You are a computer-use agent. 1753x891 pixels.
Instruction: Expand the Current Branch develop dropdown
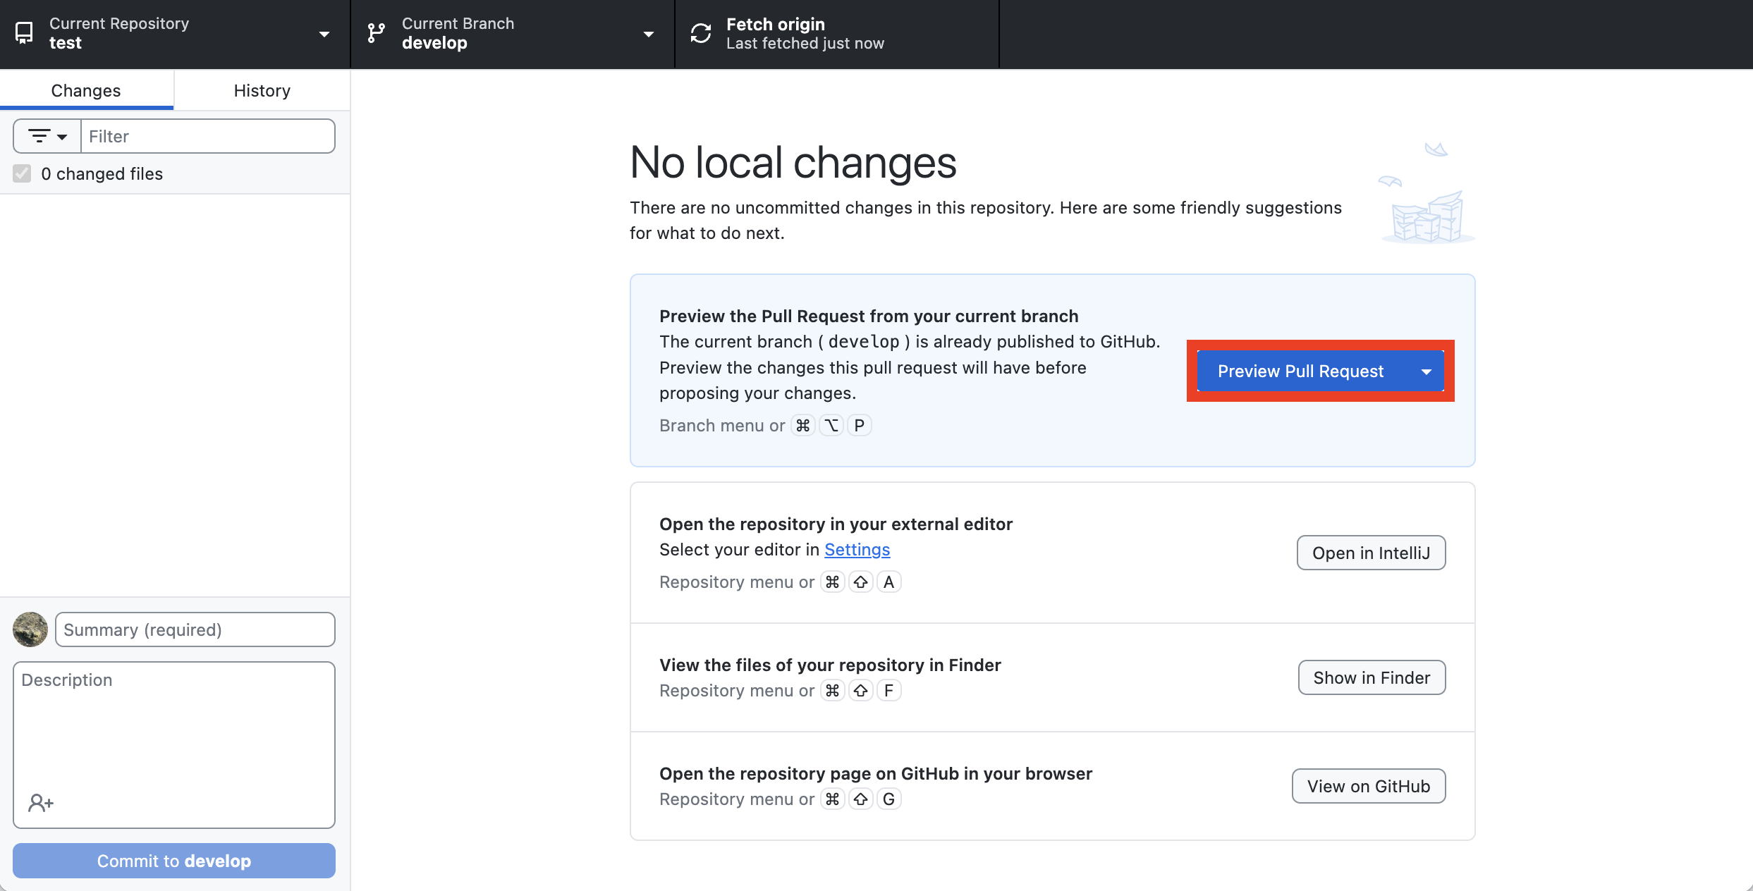[x=649, y=34]
